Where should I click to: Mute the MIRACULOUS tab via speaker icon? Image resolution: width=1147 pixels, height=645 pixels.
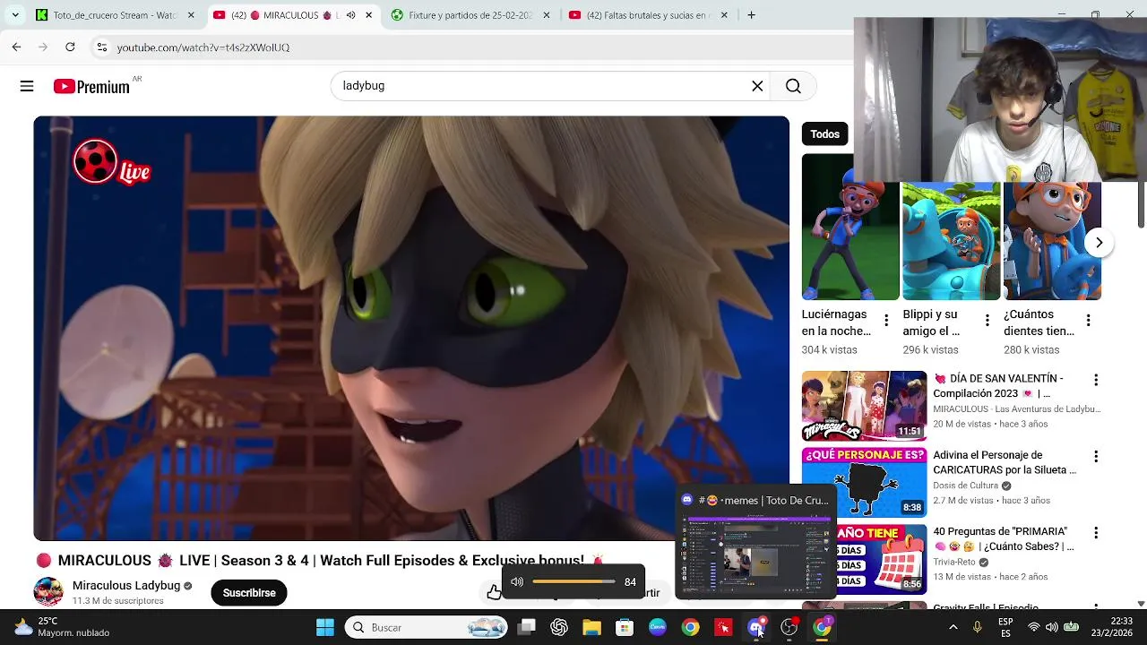coord(350,15)
